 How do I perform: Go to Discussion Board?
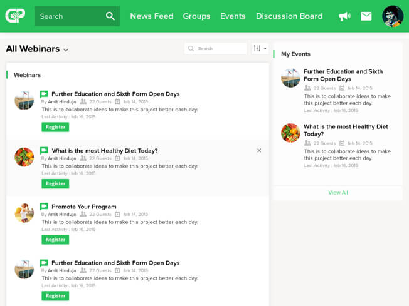click(289, 16)
